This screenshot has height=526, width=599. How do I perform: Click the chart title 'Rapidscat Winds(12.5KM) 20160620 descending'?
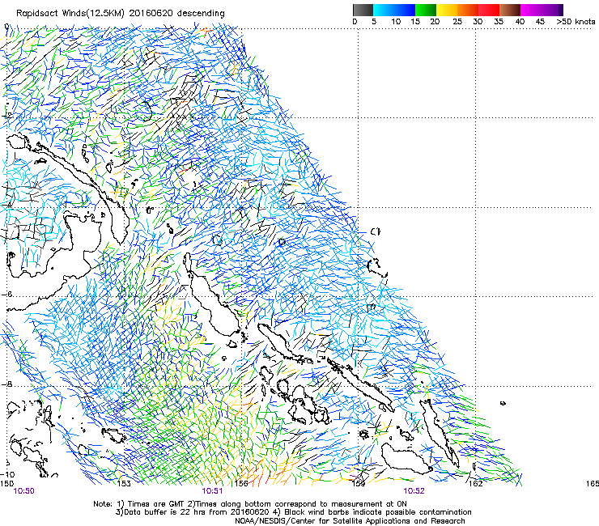point(121,14)
